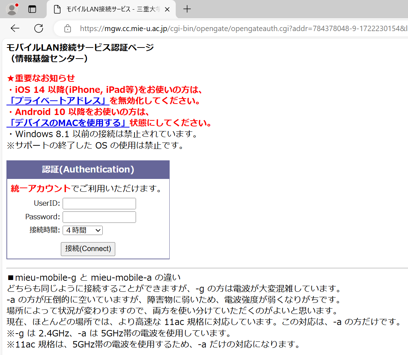
Task: Open the tab actions menu icon
Action: click(x=32, y=9)
